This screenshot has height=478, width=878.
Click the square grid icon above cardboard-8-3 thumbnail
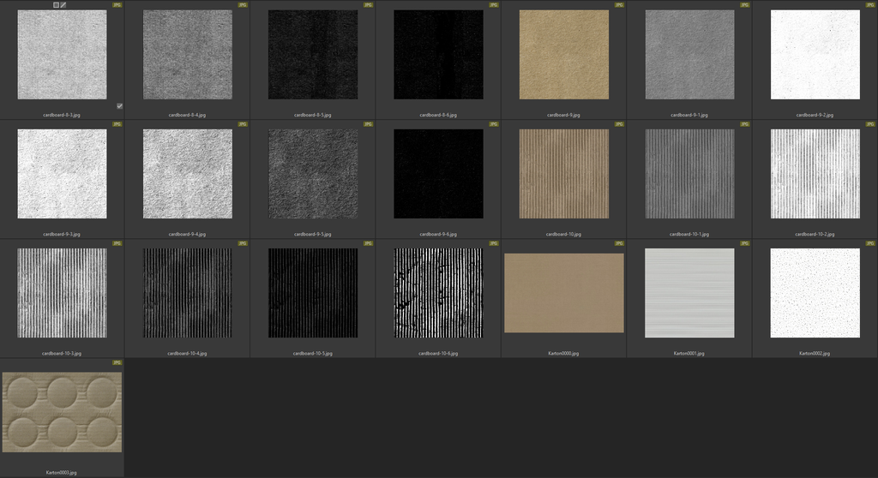[x=57, y=5]
